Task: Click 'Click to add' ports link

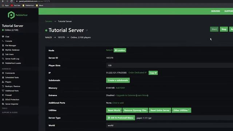Action: tap(118, 103)
